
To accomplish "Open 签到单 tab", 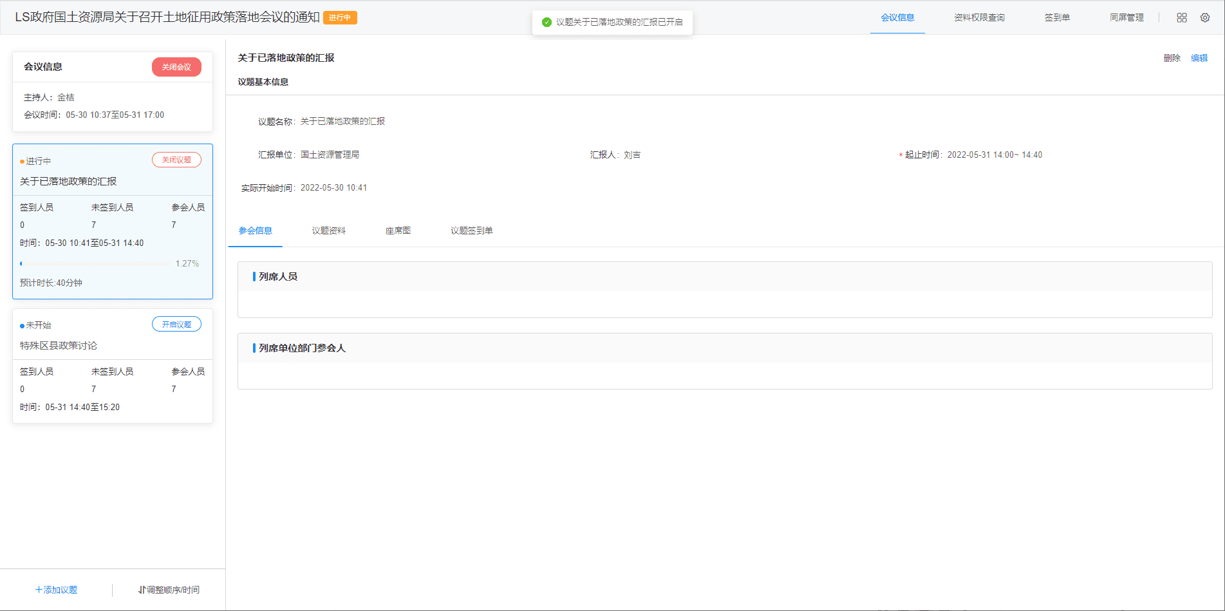I will (1057, 17).
